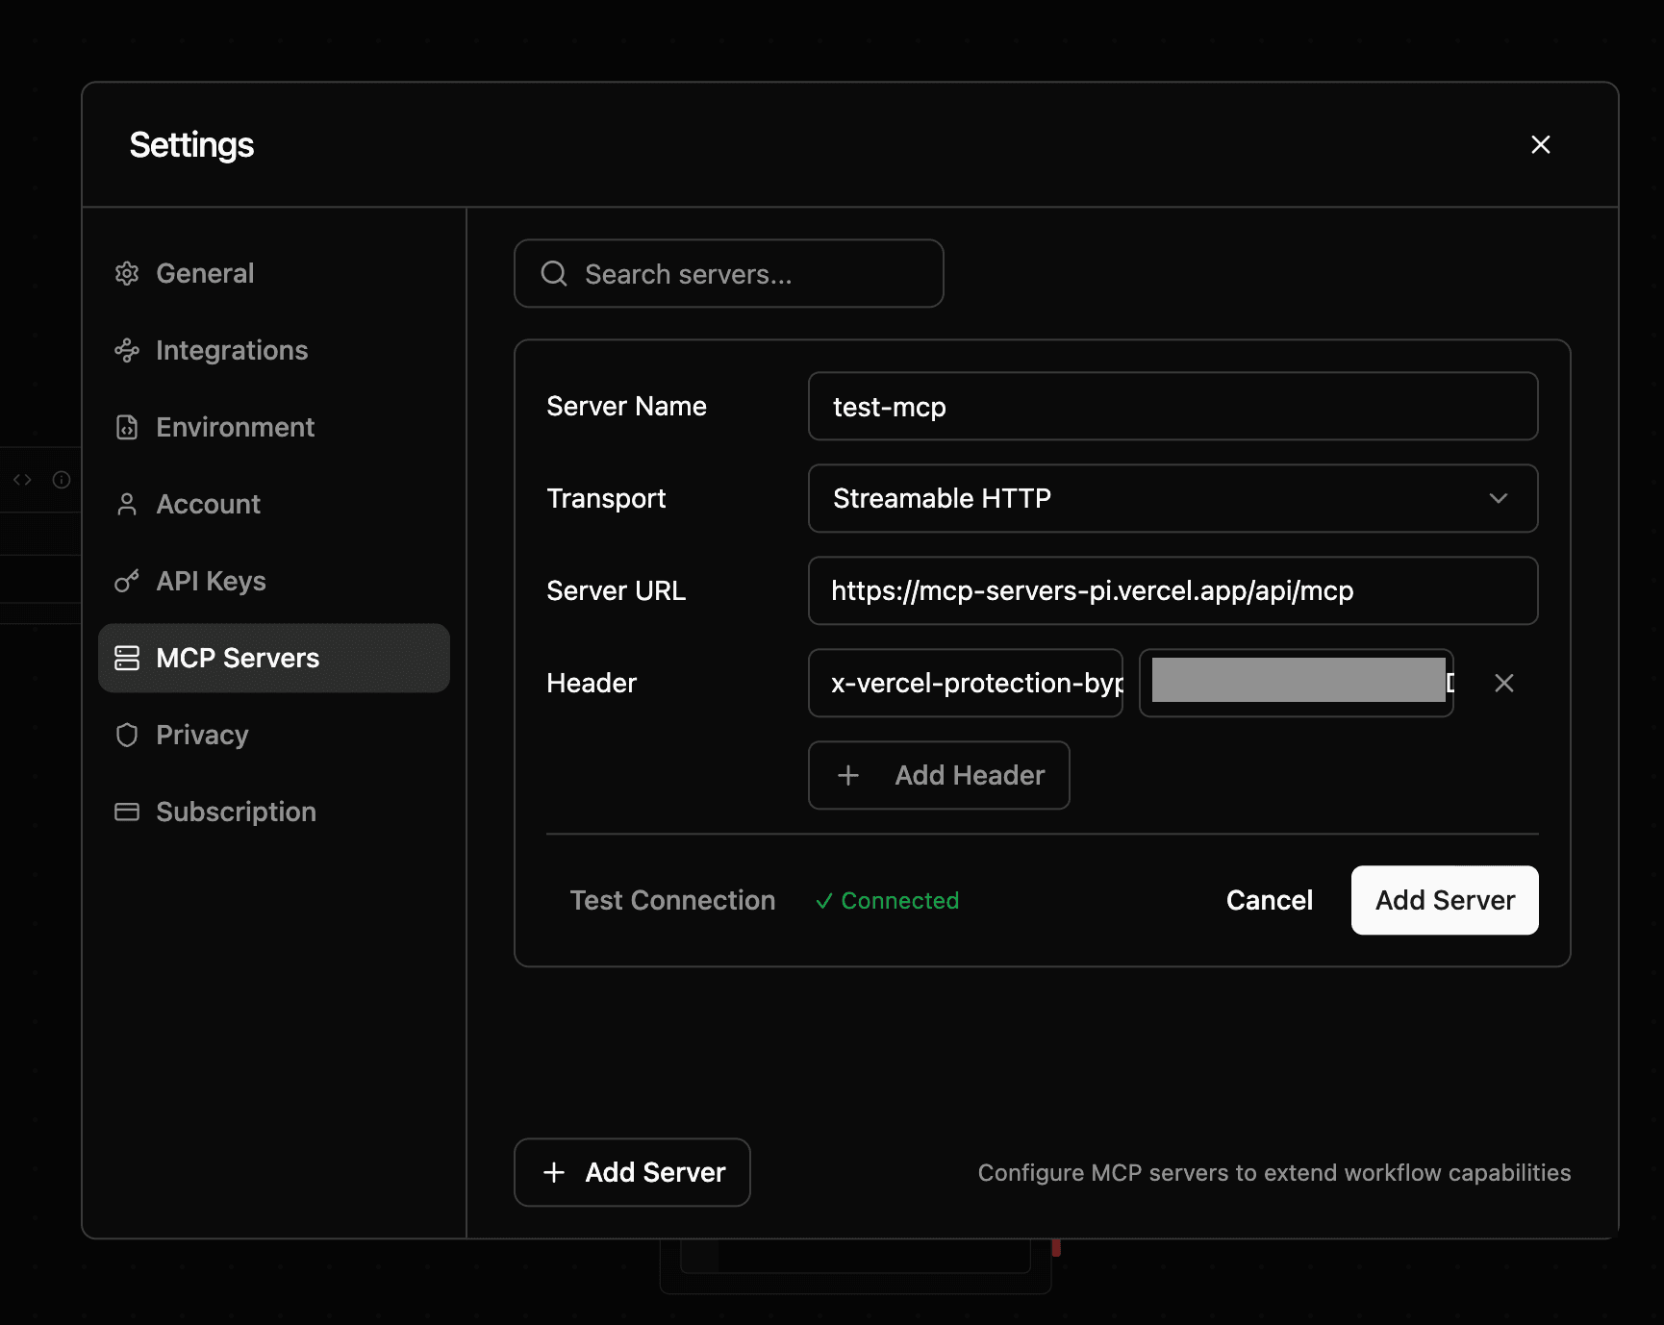This screenshot has width=1664, height=1325.
Task: Select General in the settings sidebar
Action: pyautogui.click(x=205, y=273)
